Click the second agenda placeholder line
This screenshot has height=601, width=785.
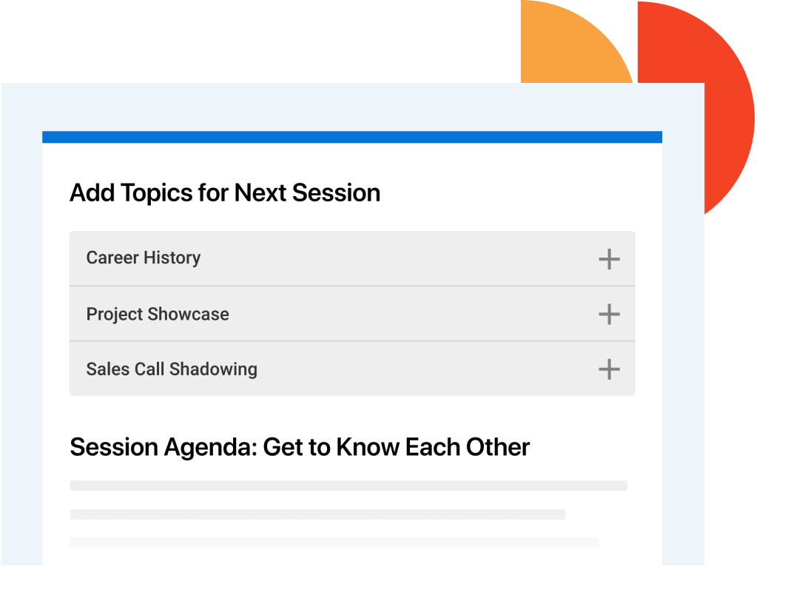[317, 514]
